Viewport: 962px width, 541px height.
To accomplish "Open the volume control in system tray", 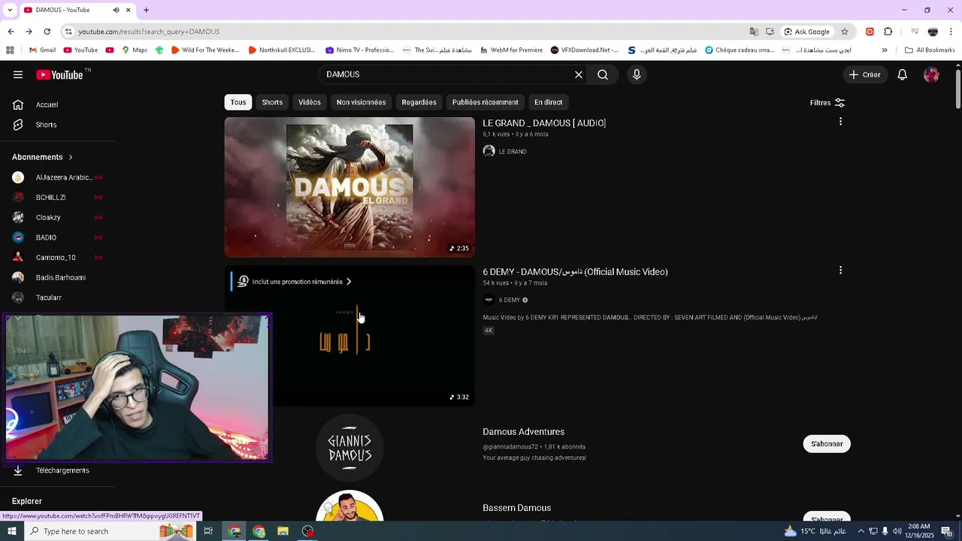I will point(897,531).
